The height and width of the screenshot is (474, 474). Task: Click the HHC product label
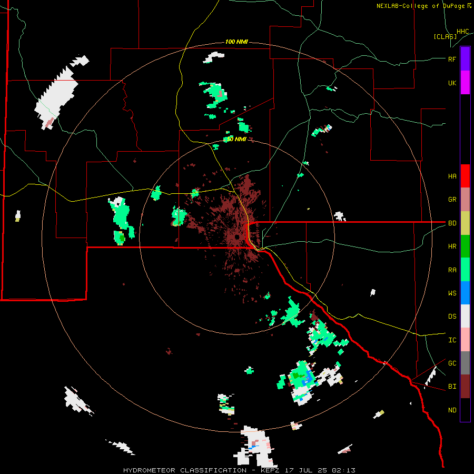462,32
